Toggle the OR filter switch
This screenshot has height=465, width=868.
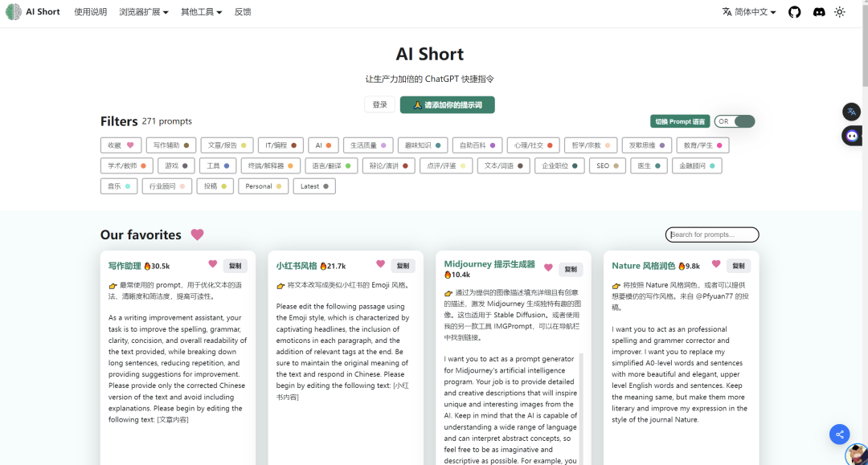coord(735,121)
